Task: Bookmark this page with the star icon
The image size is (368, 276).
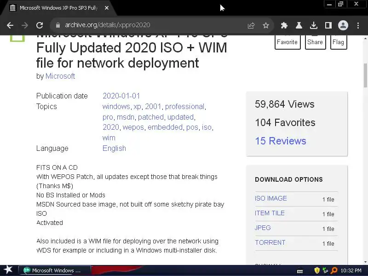Action: click(266, 25)
